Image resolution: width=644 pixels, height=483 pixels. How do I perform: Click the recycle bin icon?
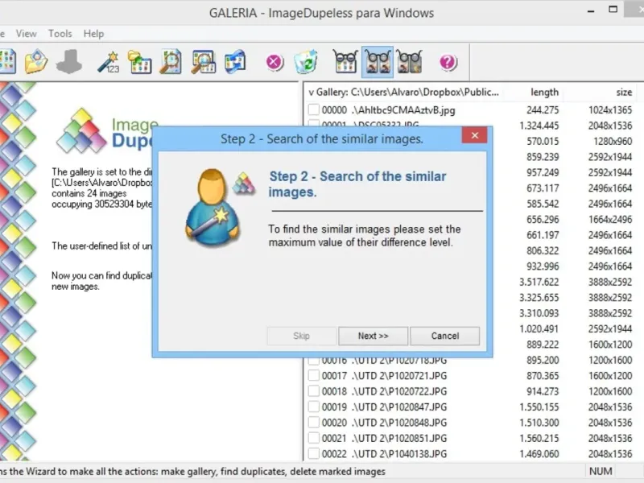306,62
